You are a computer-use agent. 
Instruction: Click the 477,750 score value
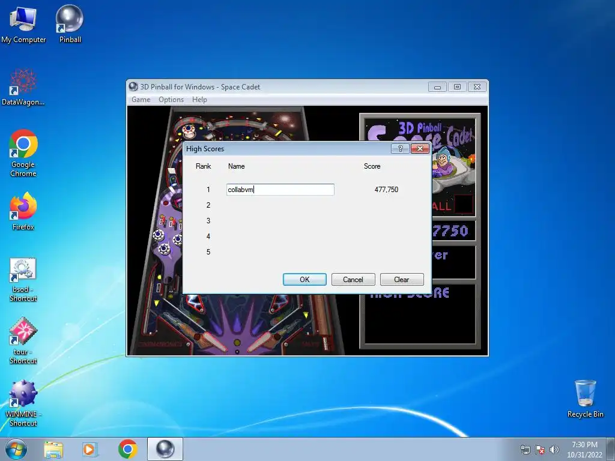[386, 190]
